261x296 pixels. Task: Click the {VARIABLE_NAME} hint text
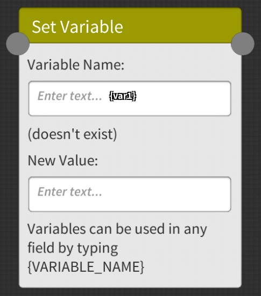(86, 267)
